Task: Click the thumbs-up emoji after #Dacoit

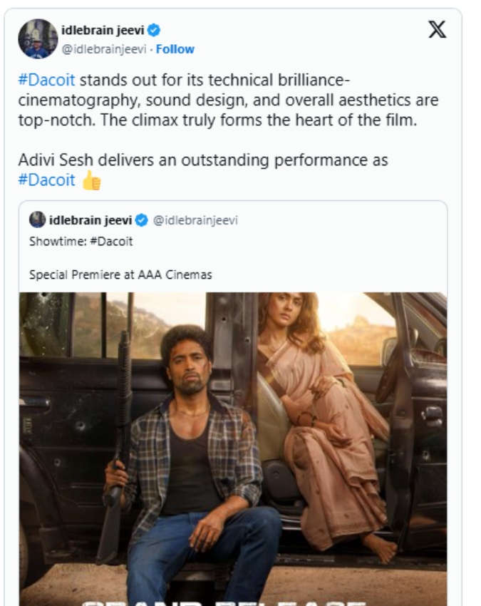Action: coord(91,181)
